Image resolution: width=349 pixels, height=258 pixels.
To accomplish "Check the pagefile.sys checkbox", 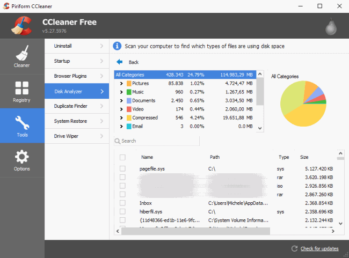I will tap(122, 168).
